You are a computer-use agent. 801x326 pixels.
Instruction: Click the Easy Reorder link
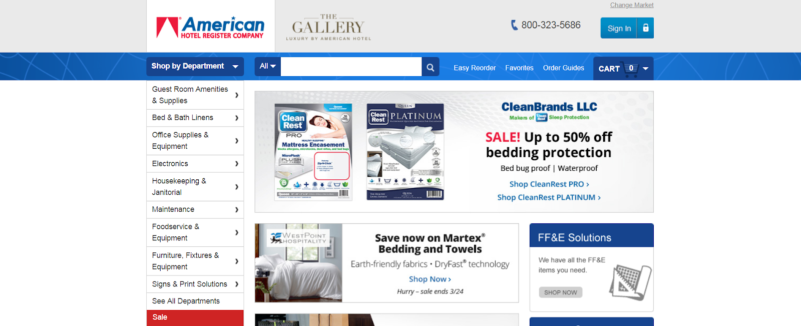point(475,68)
